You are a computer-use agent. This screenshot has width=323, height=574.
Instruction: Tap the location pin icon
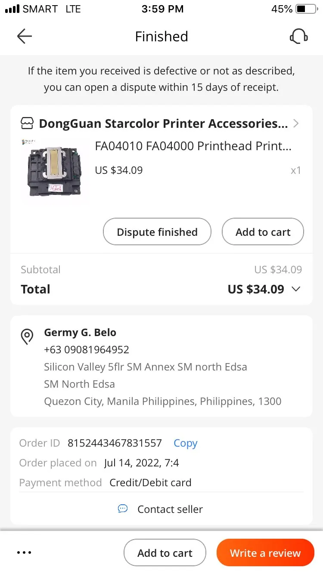[x=27, y=336]
